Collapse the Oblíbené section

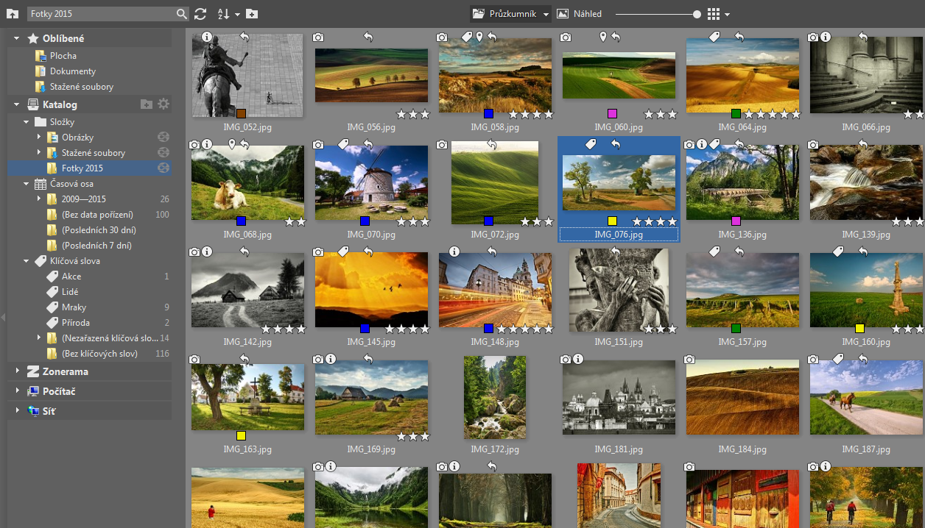click(x=16, y=38)
